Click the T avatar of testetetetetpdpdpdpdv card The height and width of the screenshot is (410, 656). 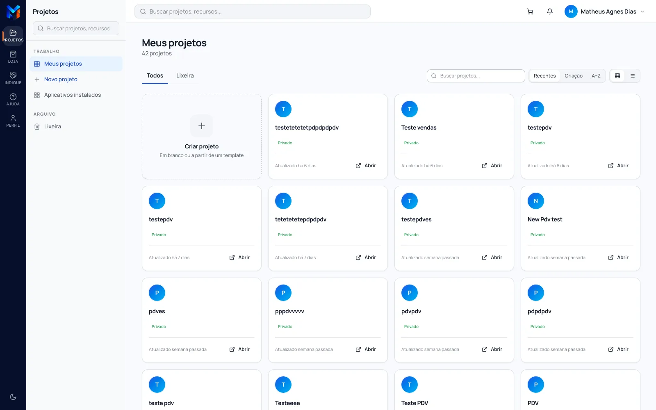tap(283, 109)
